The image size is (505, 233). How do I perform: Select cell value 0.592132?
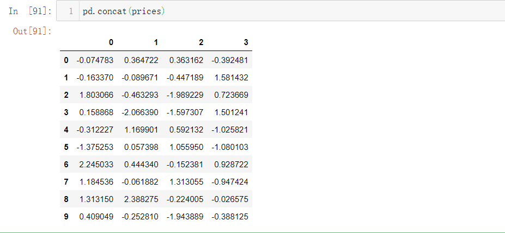tap(186, 130)
